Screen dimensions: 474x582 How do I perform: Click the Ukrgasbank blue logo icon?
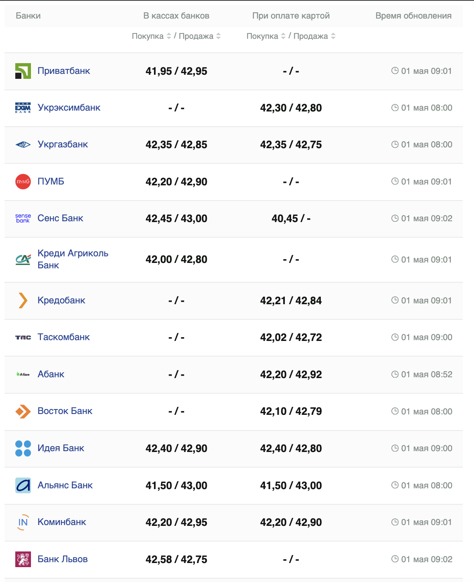pyautogui.click(x=23, y=144)
